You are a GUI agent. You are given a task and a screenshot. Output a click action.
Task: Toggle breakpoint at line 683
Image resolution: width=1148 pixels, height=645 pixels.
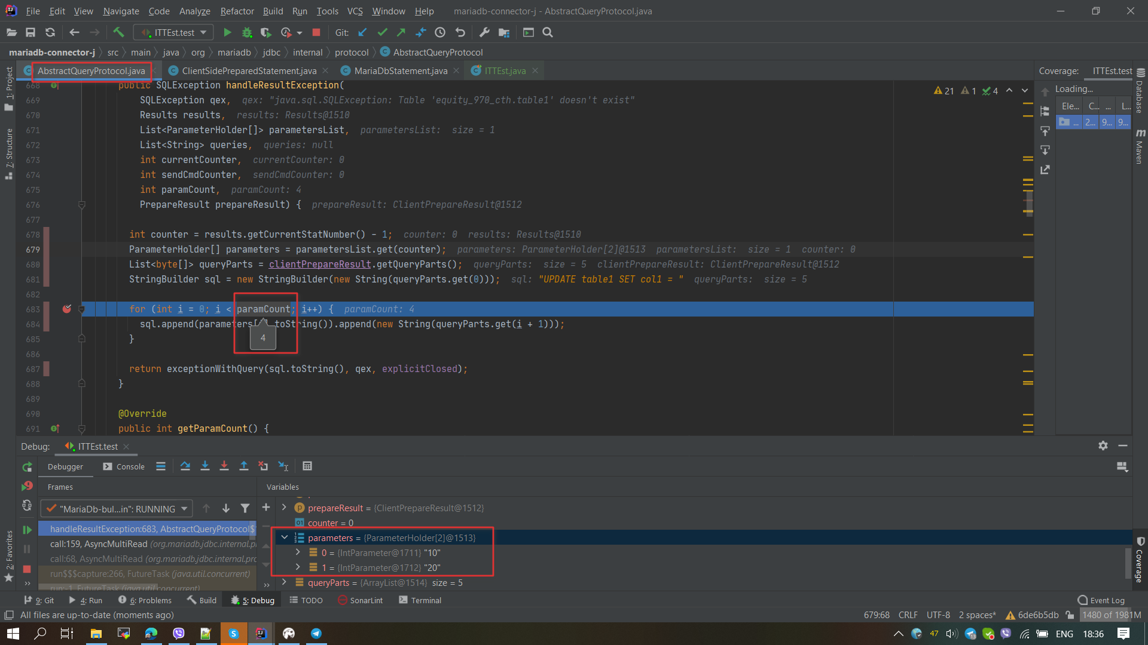(67, 309)
